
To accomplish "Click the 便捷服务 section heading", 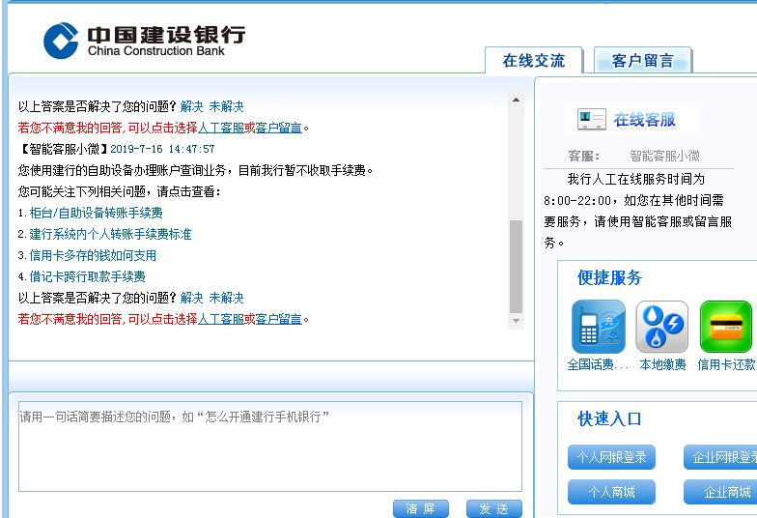I will [609, 278].
